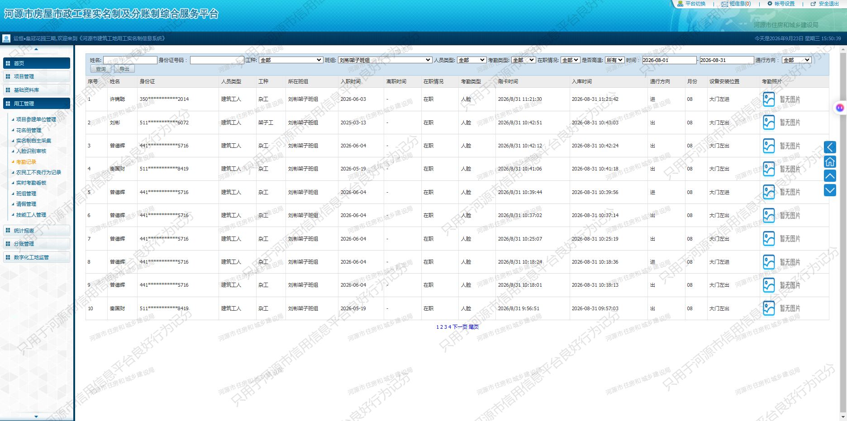Open the 短信息 envelope icon
This screenshot has height=421, width=847.
click(725, 4)
